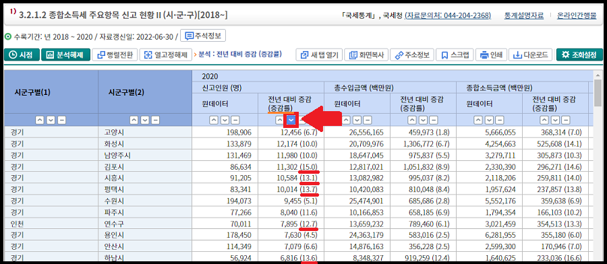Sort 총수입금액 원데이터 column descending
The image size is (607, 264).
point(357,120)
